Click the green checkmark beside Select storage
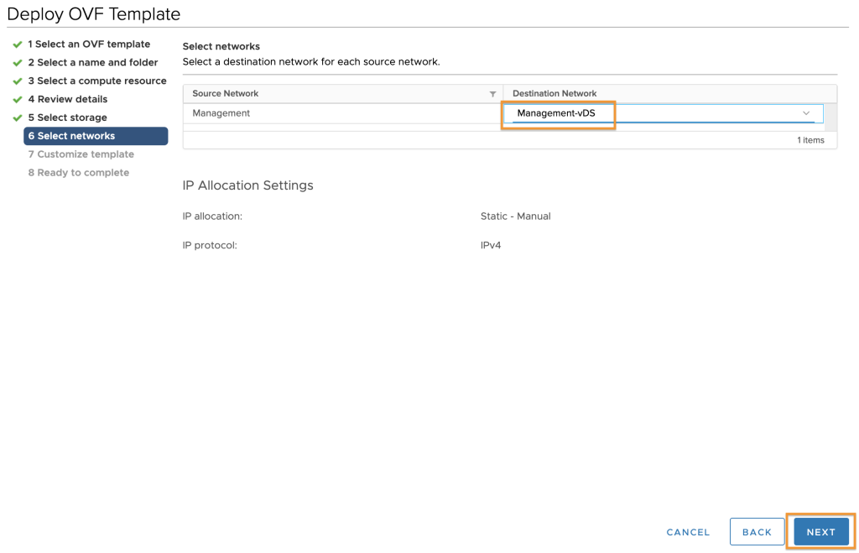The image size is (859, 553). pyautogui.click(x=18, y=117)
